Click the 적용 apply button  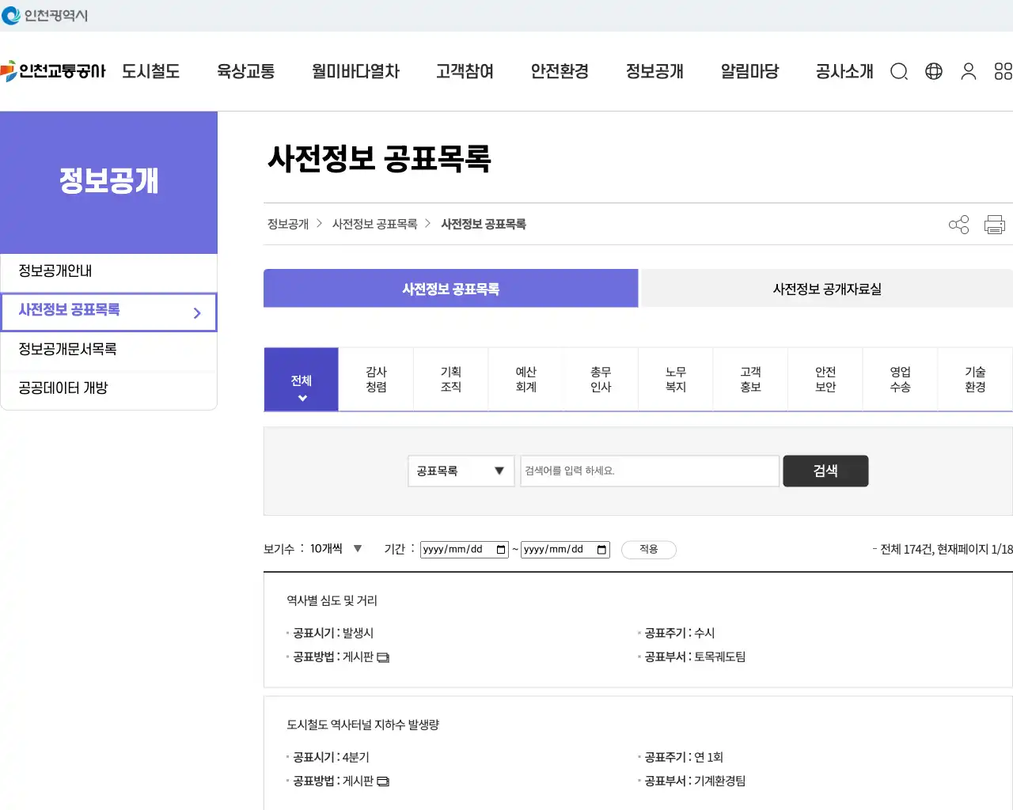click(649, 550)
